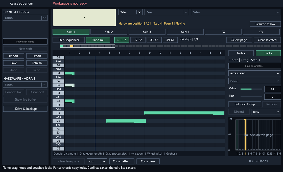Click the 'Hardware position | A01 | Step 4' status text
Screen dimensions: 283x172
point(152,24)
